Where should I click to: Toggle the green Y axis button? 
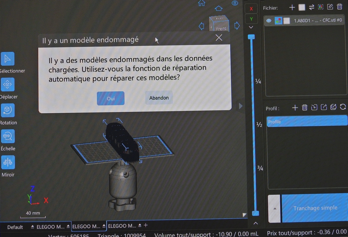pyautogui.click(x=251, y=19)
